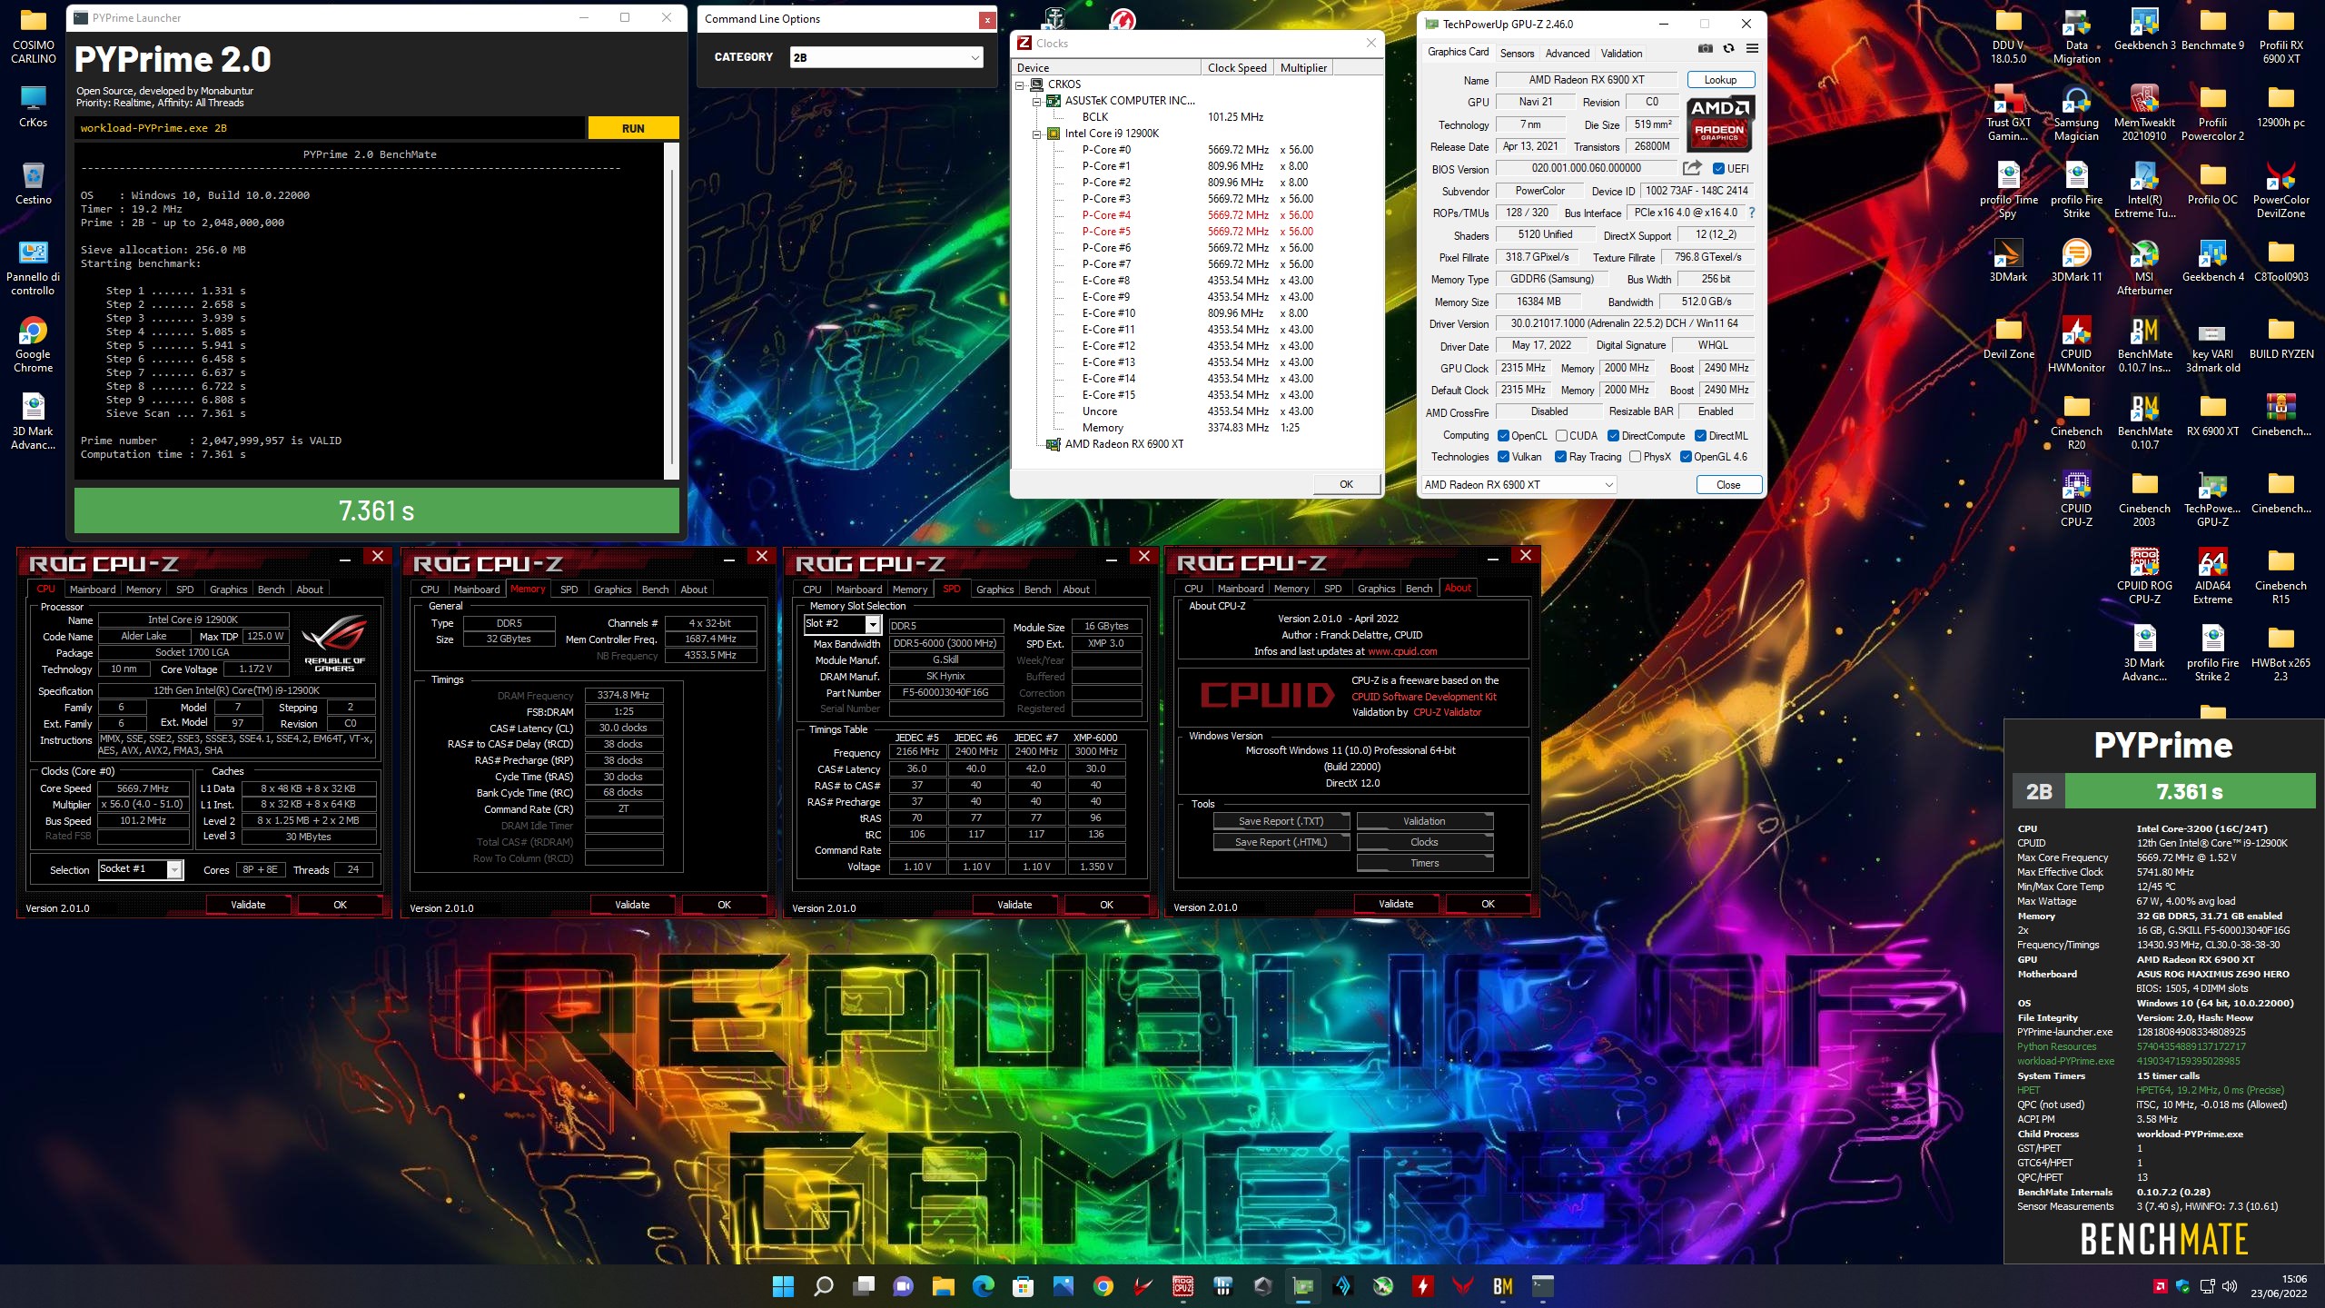The image size is (2325, 1308).
Task: Click the Timers button in CPU-Z tools
Action: 1424,863
